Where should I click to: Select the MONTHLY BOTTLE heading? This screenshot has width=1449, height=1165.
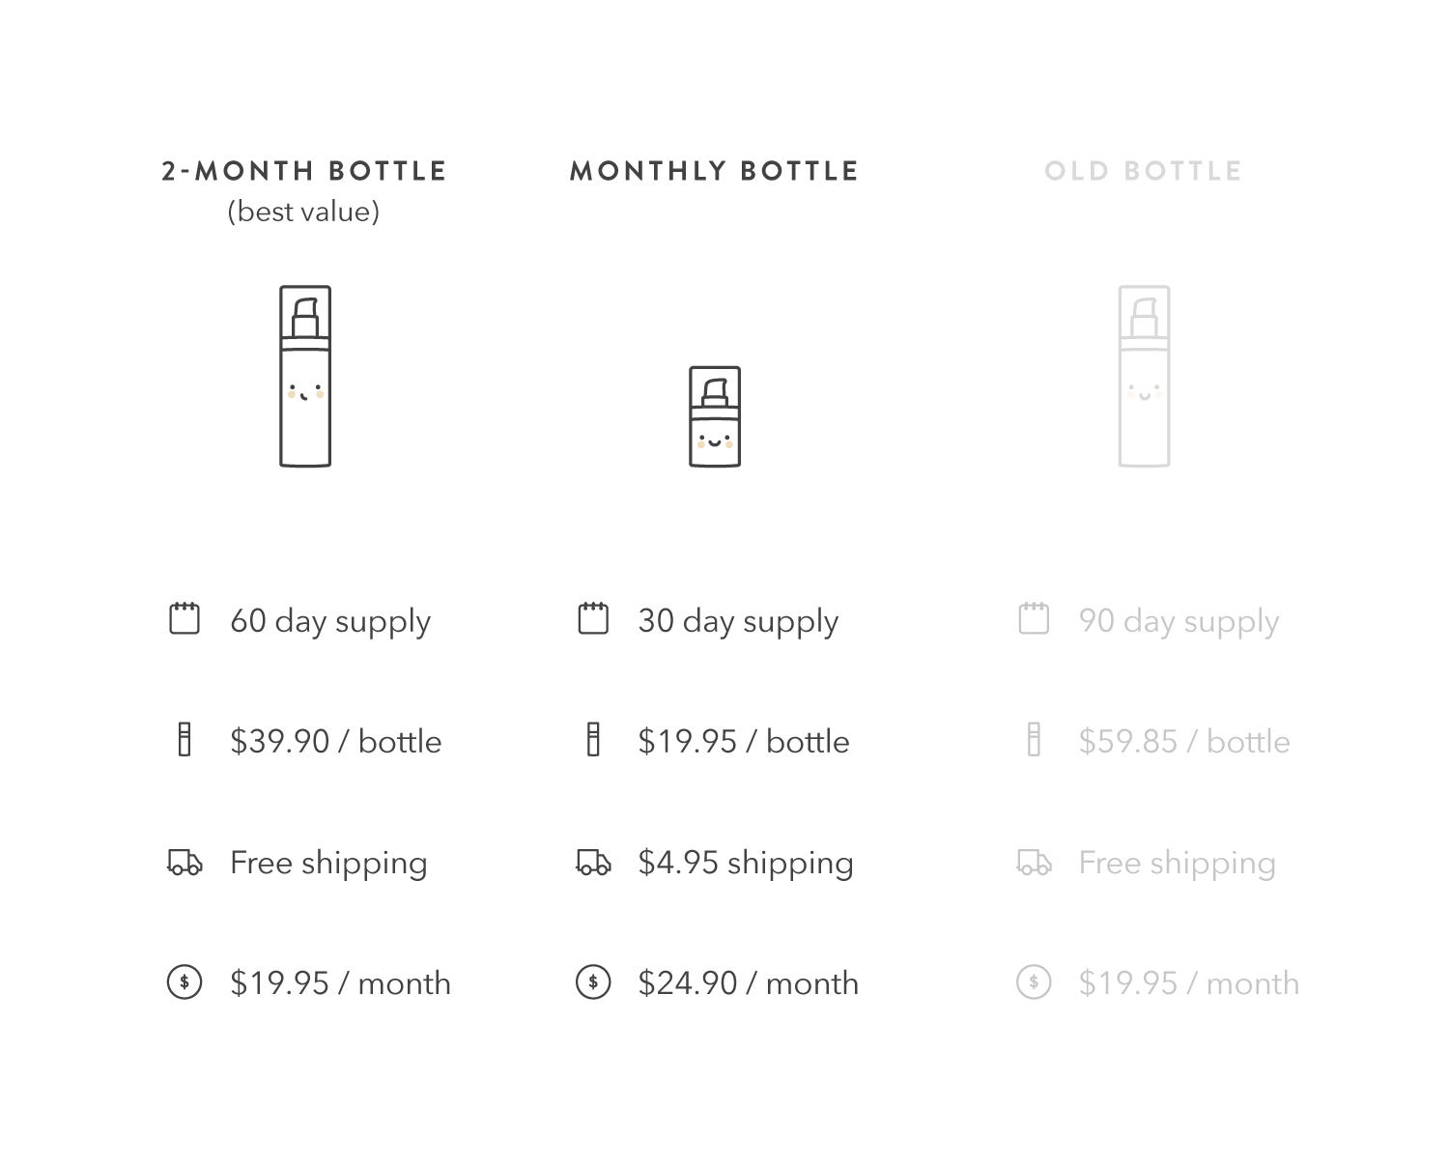pyautogui.click(x=714, y=171)
